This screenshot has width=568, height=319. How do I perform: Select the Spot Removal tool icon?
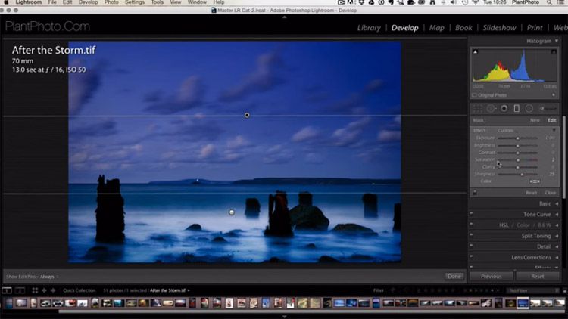(491, 108)
